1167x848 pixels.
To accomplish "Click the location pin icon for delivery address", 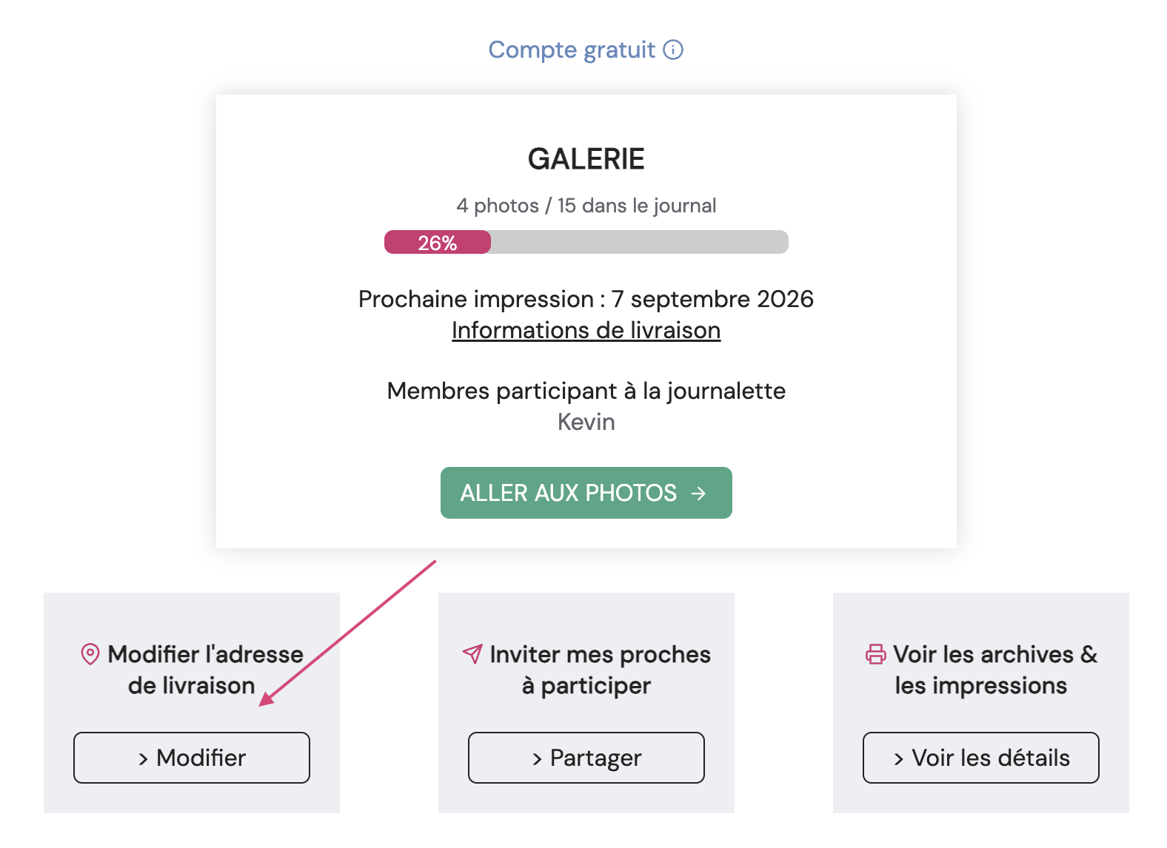I will [x=90, y=654].
